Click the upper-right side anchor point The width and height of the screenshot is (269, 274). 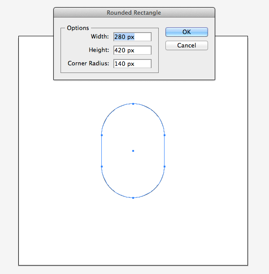point(165,135)
